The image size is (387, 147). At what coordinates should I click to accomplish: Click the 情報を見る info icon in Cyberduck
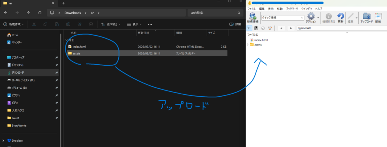click(329, 17)
